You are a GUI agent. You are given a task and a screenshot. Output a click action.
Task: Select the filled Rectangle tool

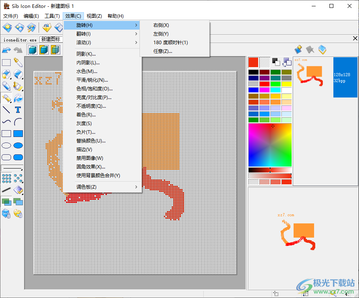coord(18,133)
